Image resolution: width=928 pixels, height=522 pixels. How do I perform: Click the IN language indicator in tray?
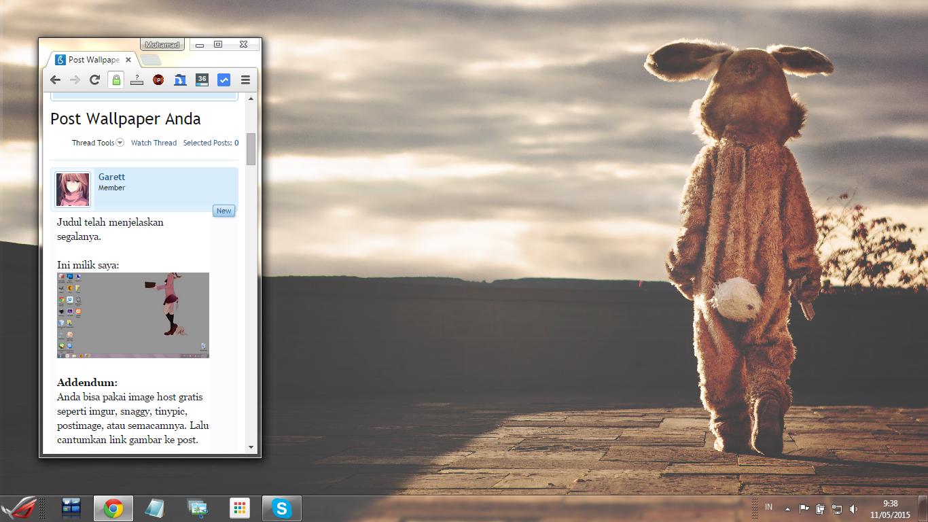point(769,507)
